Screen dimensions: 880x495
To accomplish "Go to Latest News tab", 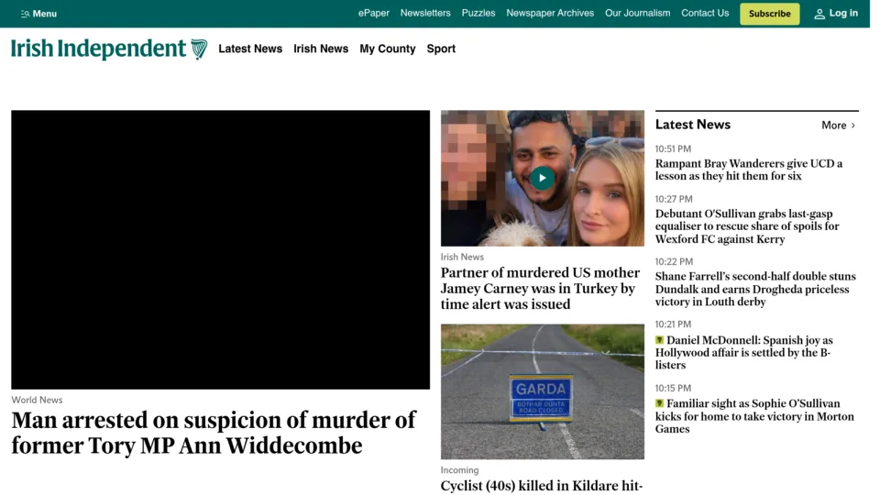I will click(x=250, y=49).
